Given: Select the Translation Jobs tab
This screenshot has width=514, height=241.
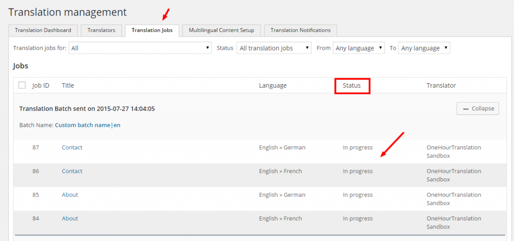Looking at the screenshot, I should click(152, 31).
